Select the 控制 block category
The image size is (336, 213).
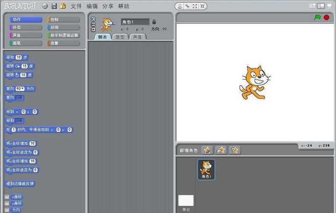point(63,20)
